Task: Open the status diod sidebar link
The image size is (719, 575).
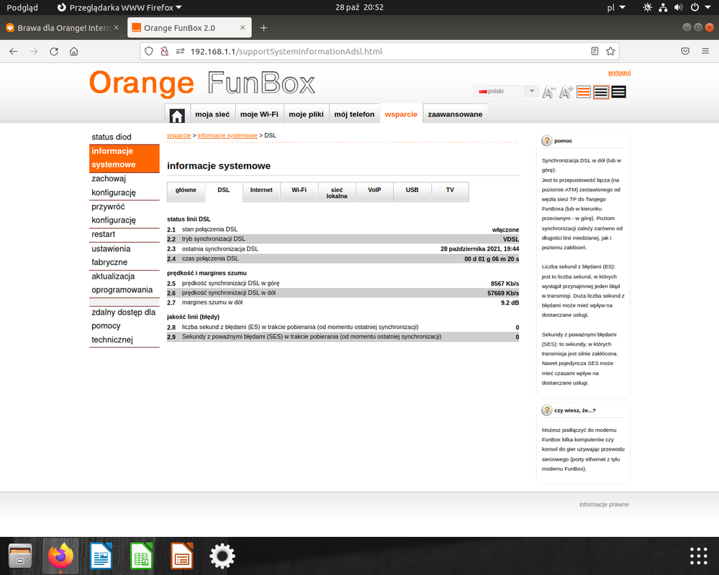Action: click(112, 137)
